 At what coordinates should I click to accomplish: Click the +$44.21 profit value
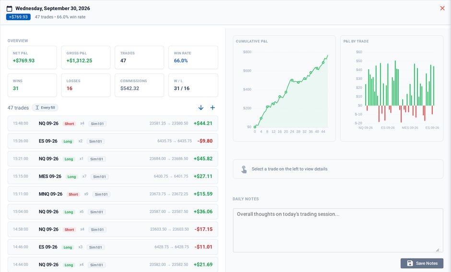pos(203,124)
